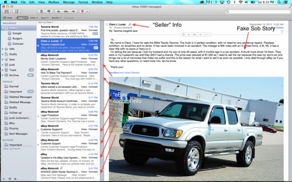292x182 pixels.
Task: Add a mailbox with the plus button
Action: point(4,179)
